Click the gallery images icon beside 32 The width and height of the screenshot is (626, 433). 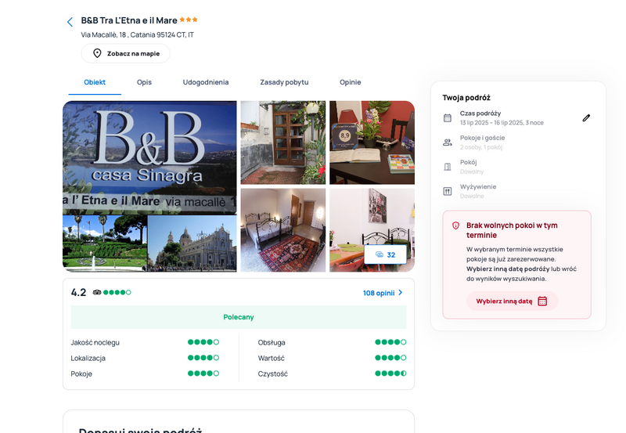(x=380, y=254)
